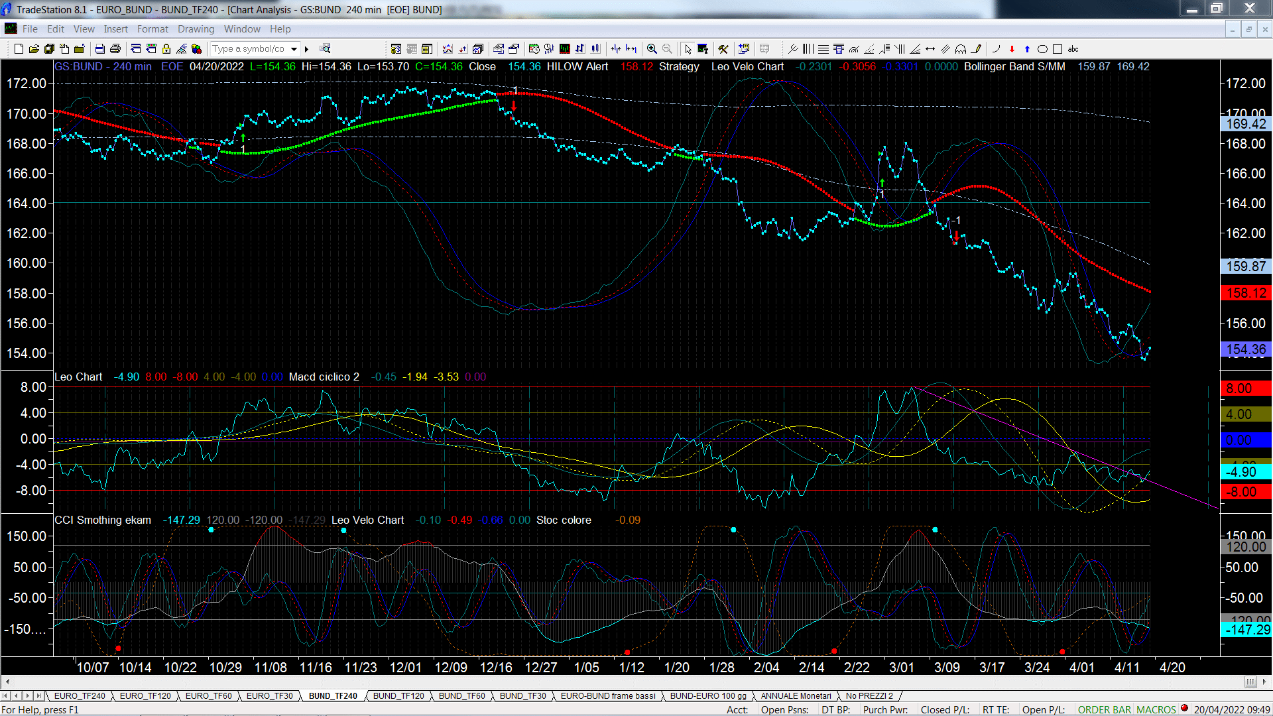The height and width of the screenshot is (716, 1273).
Task: Open the Insert menu
Action: (115, 29)
